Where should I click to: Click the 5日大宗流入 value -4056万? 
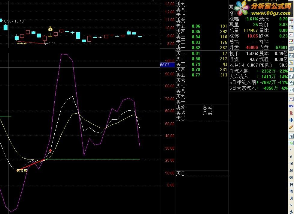click(x=270, y=88)
